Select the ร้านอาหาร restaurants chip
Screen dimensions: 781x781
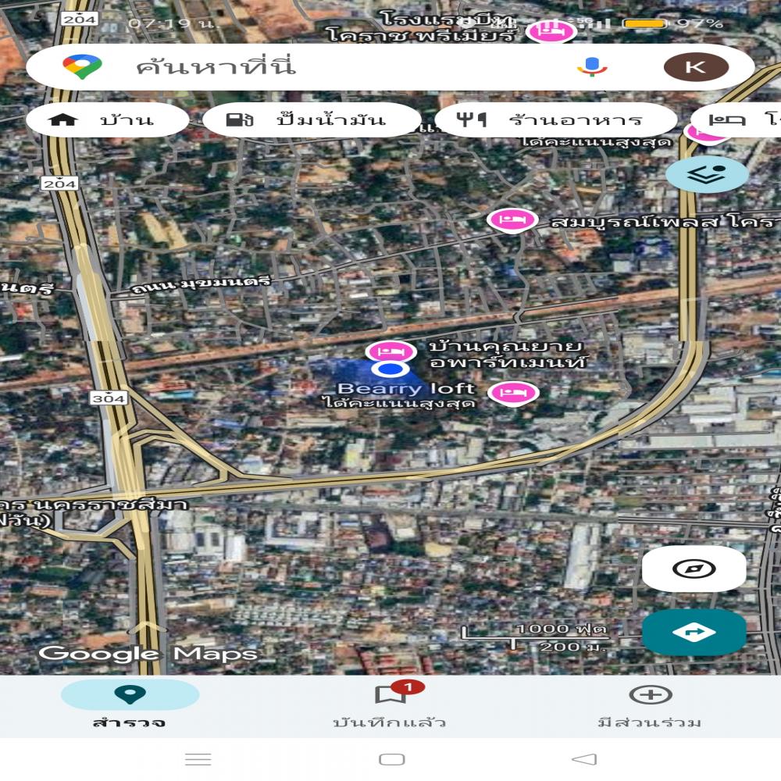555,120
